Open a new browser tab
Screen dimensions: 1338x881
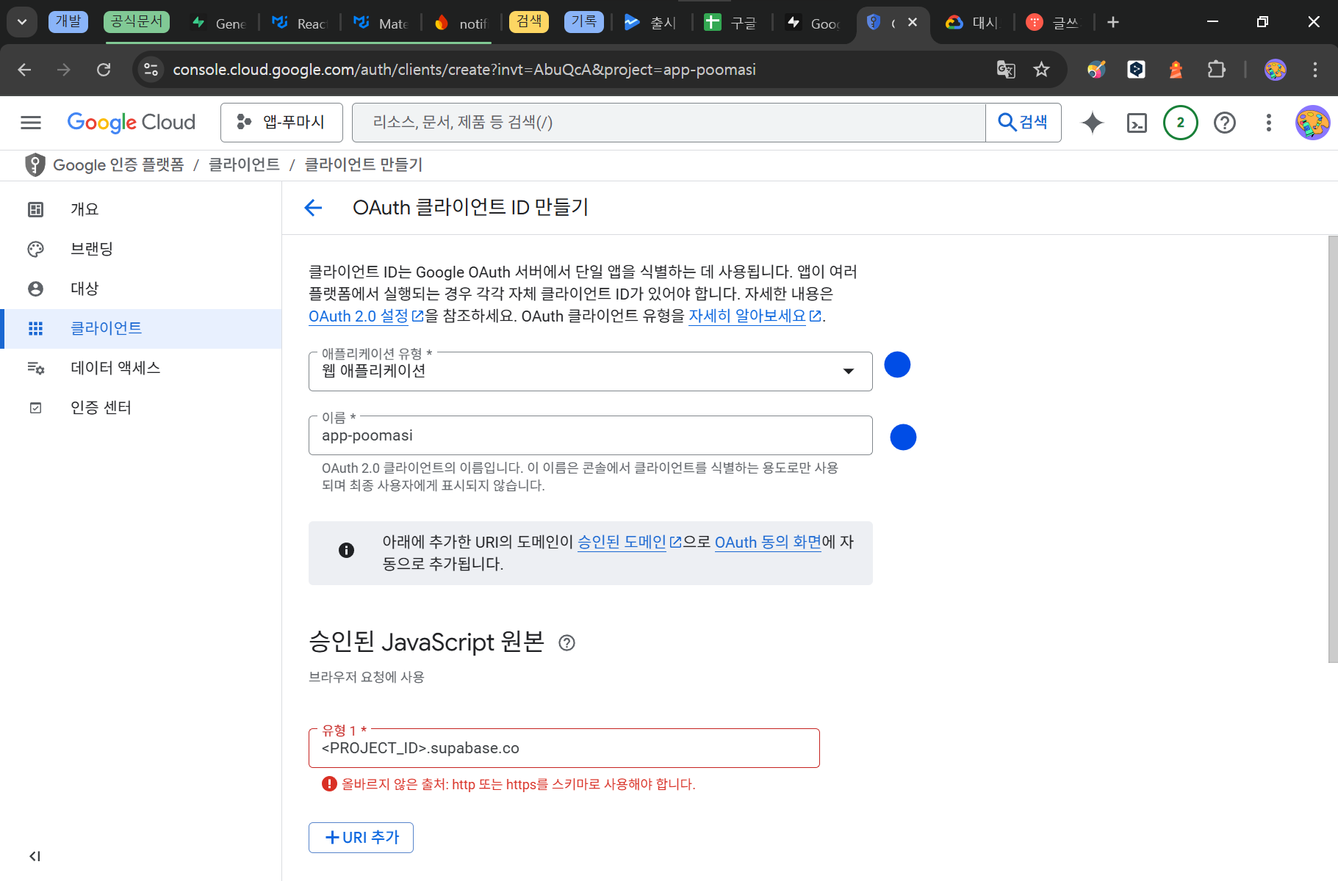pyautogui.click(x=1113, y=22)
